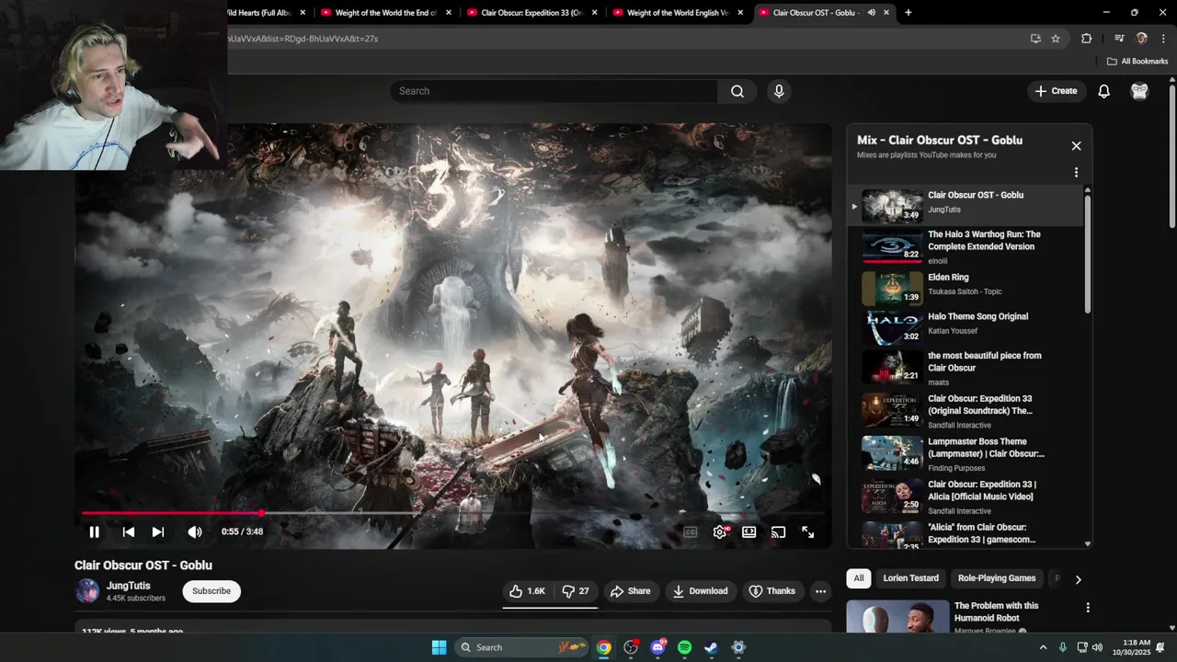Open the JungTutis channel name link
Image resolution: width=1177 pixels, height=662 pixels.
(x=129, y=586)
